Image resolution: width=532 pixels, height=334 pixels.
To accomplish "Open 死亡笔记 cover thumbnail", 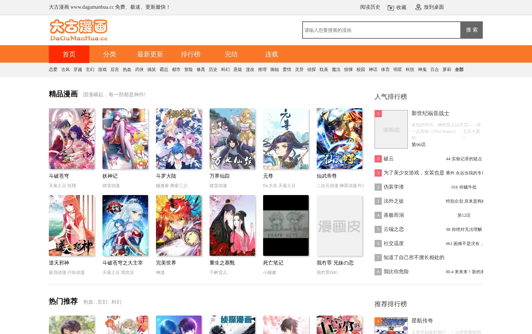I will [286, 225].
